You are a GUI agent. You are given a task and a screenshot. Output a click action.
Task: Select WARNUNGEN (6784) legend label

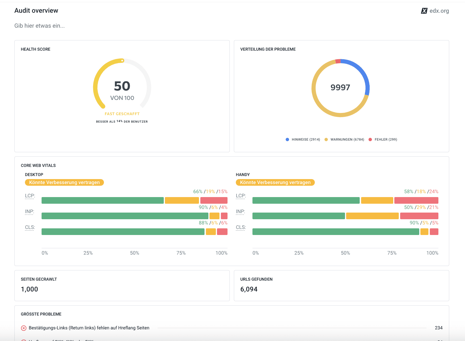click(347, 139)
